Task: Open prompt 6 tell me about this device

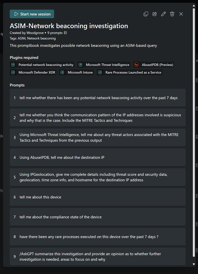Action: [97, 197]
